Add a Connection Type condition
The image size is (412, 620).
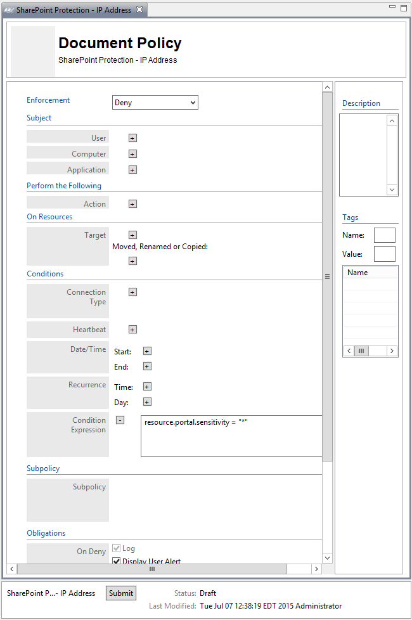click(x=133, y=292)
